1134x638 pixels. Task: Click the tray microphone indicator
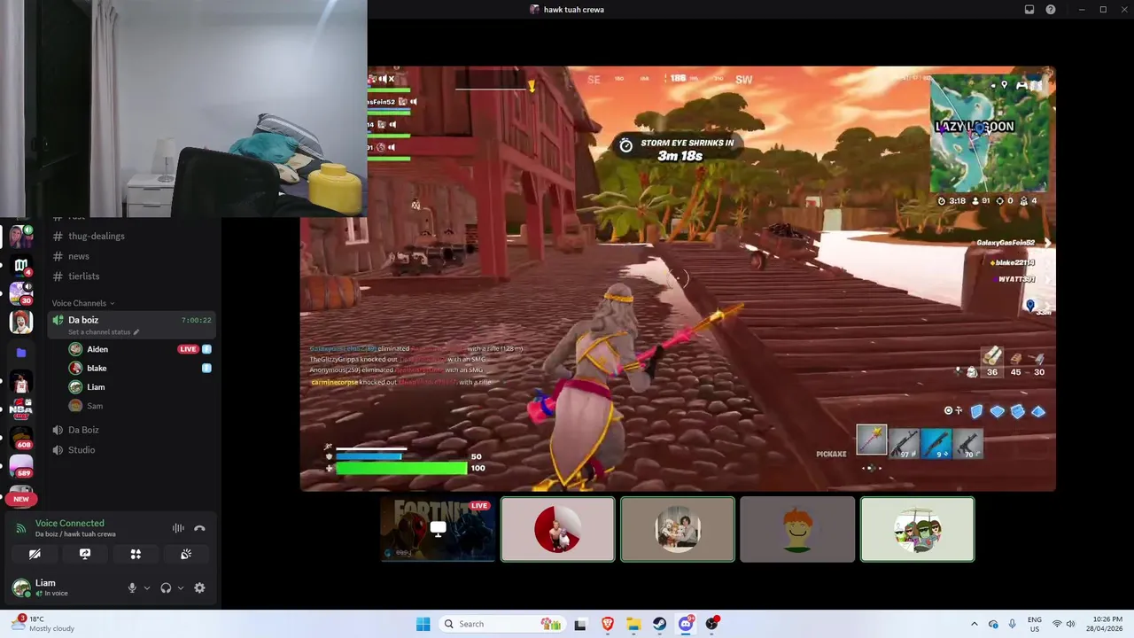tap(1012, 624)
